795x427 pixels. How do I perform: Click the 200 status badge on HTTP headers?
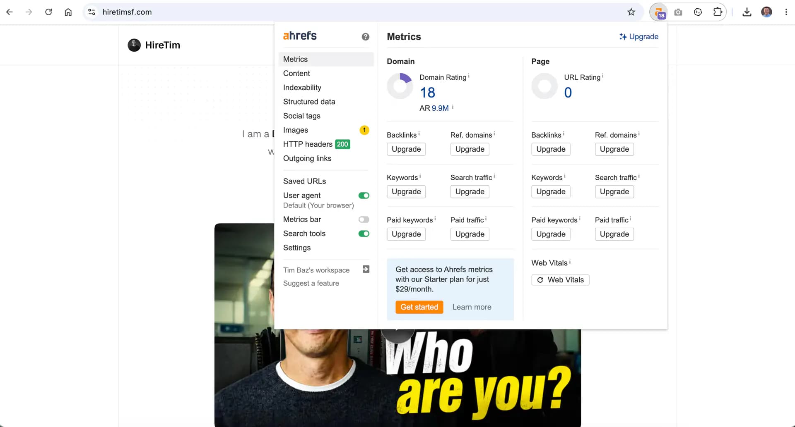point(342,144)
